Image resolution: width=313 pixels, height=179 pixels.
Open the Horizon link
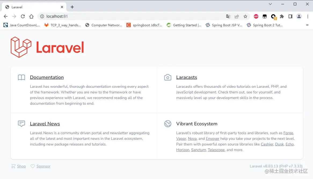click(183, 150)
